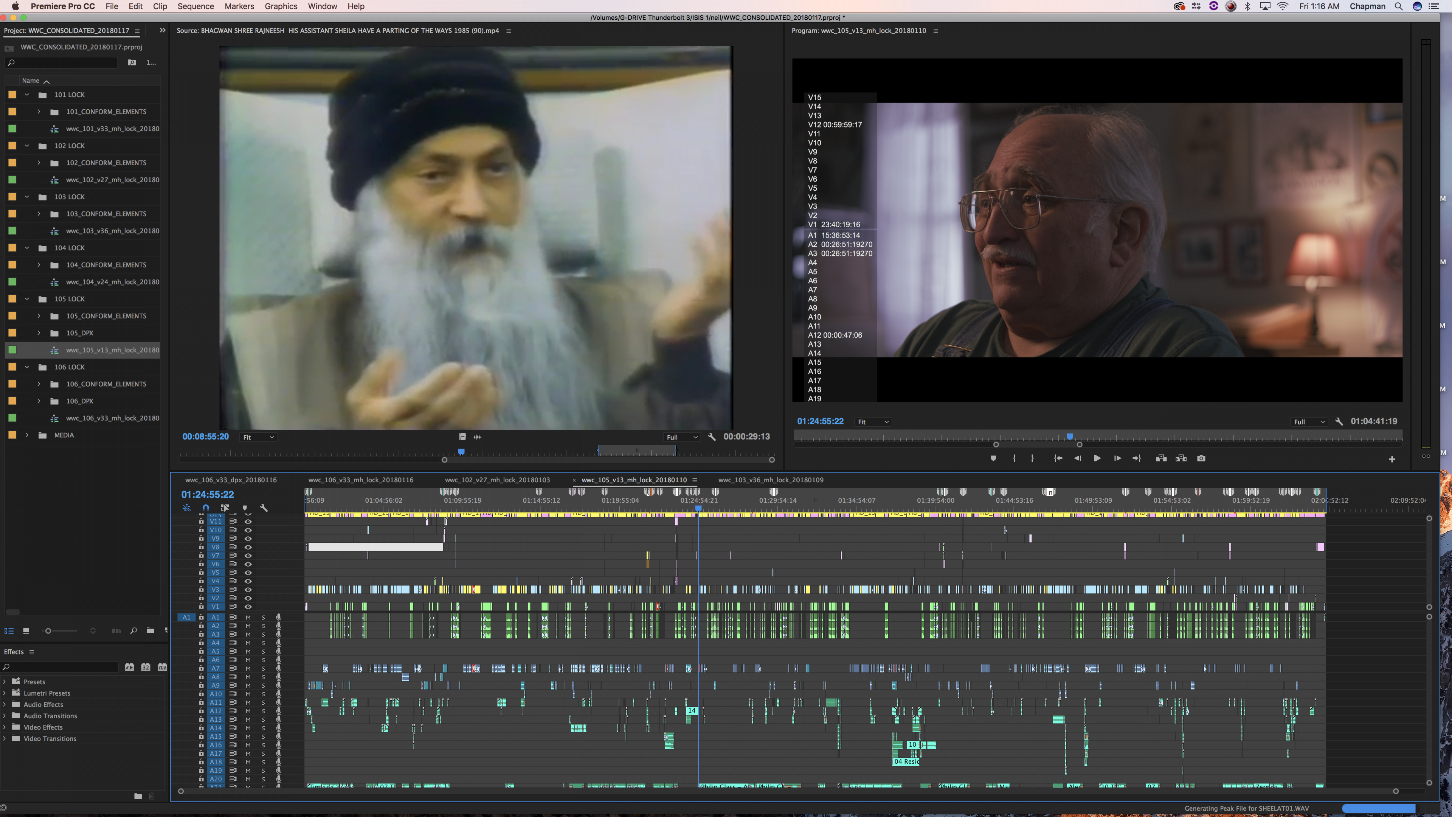
Task: Enable voice-over record on track A12
Action: click(278, 711)
